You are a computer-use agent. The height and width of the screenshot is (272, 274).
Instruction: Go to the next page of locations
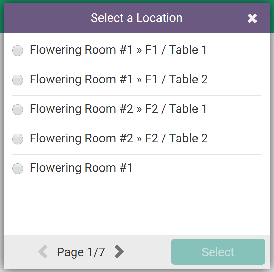tap(119, 252)
